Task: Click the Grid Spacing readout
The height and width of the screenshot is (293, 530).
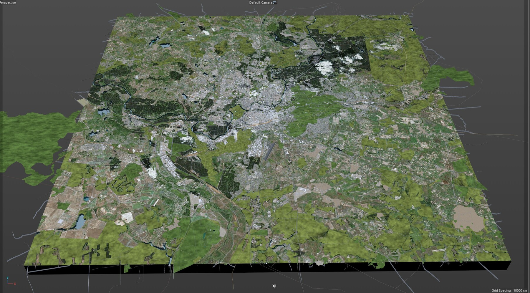Action: tap(509, 290)
